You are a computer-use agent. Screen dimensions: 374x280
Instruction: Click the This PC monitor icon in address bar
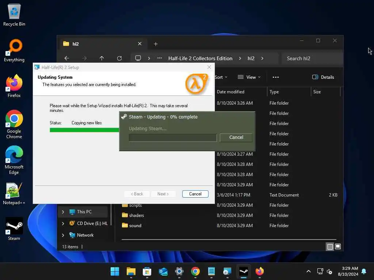pyautogui.click(x=138, y=58)
